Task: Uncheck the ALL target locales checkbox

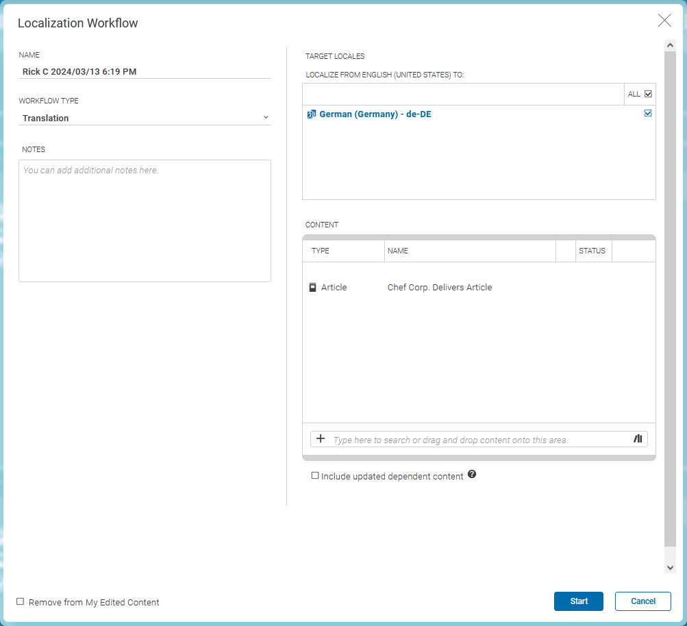Action: pos(647,93)
